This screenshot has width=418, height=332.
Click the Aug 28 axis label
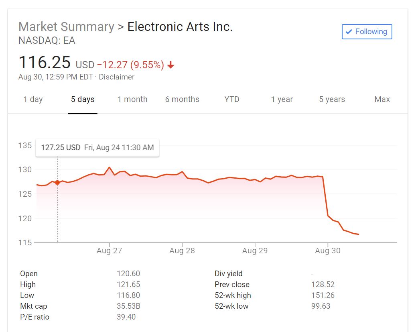point(182,251)
